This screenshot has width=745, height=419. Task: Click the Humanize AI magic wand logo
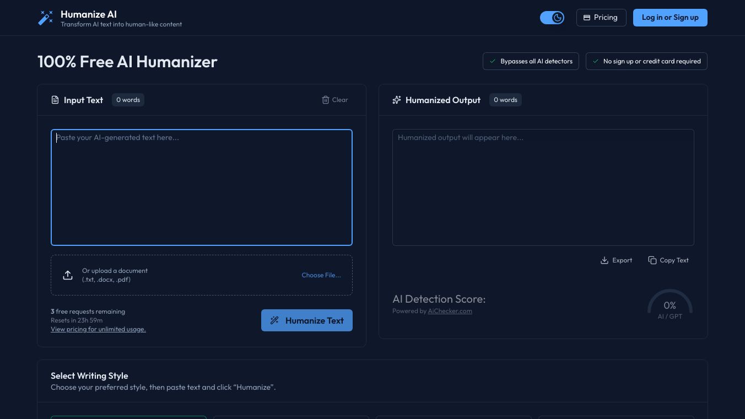[x=45, y=18]
